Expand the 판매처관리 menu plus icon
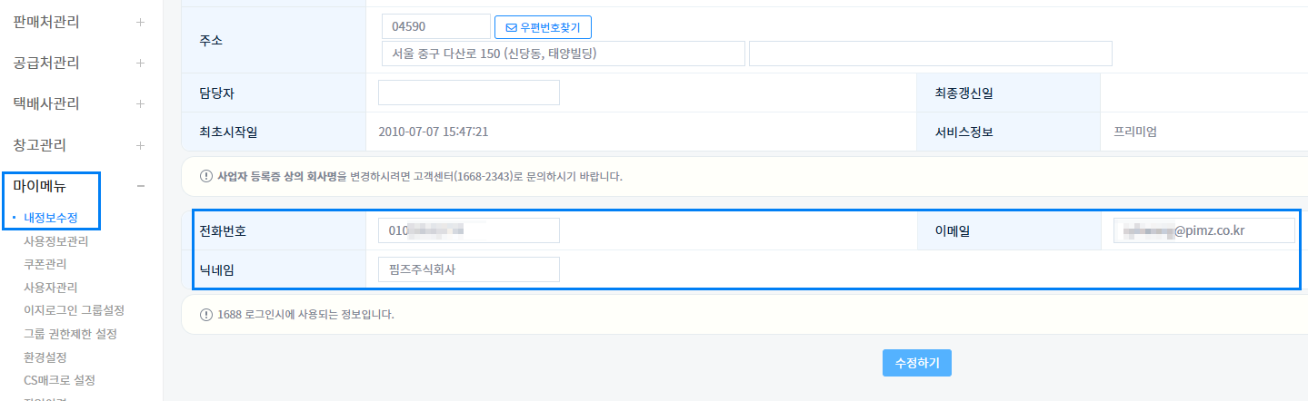 pyautogui.click(x=140, y=23)
